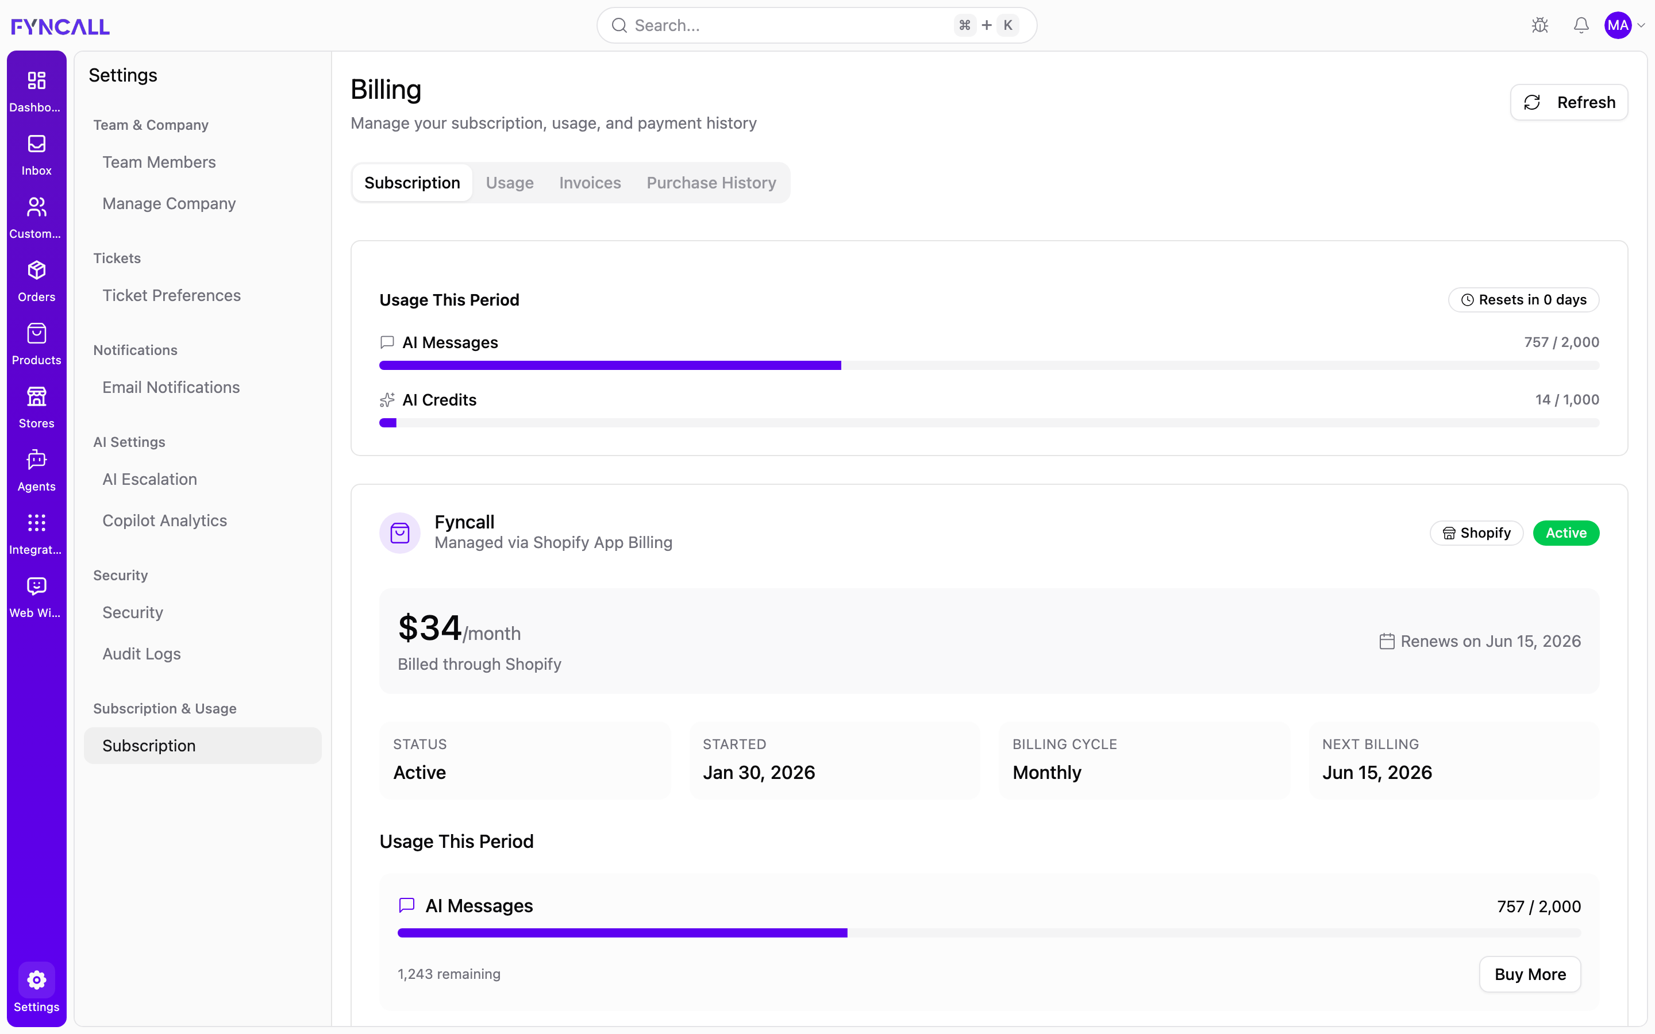The image size is (1655, 1034).
Task: Click the 1,243 remaining text
Action: tap(449, 974)
